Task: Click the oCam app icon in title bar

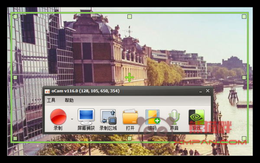Action: coord(47,91)
